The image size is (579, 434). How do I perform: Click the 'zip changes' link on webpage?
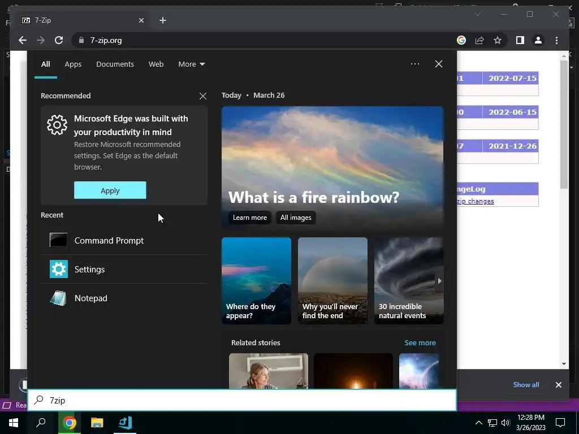click(475, 201)
